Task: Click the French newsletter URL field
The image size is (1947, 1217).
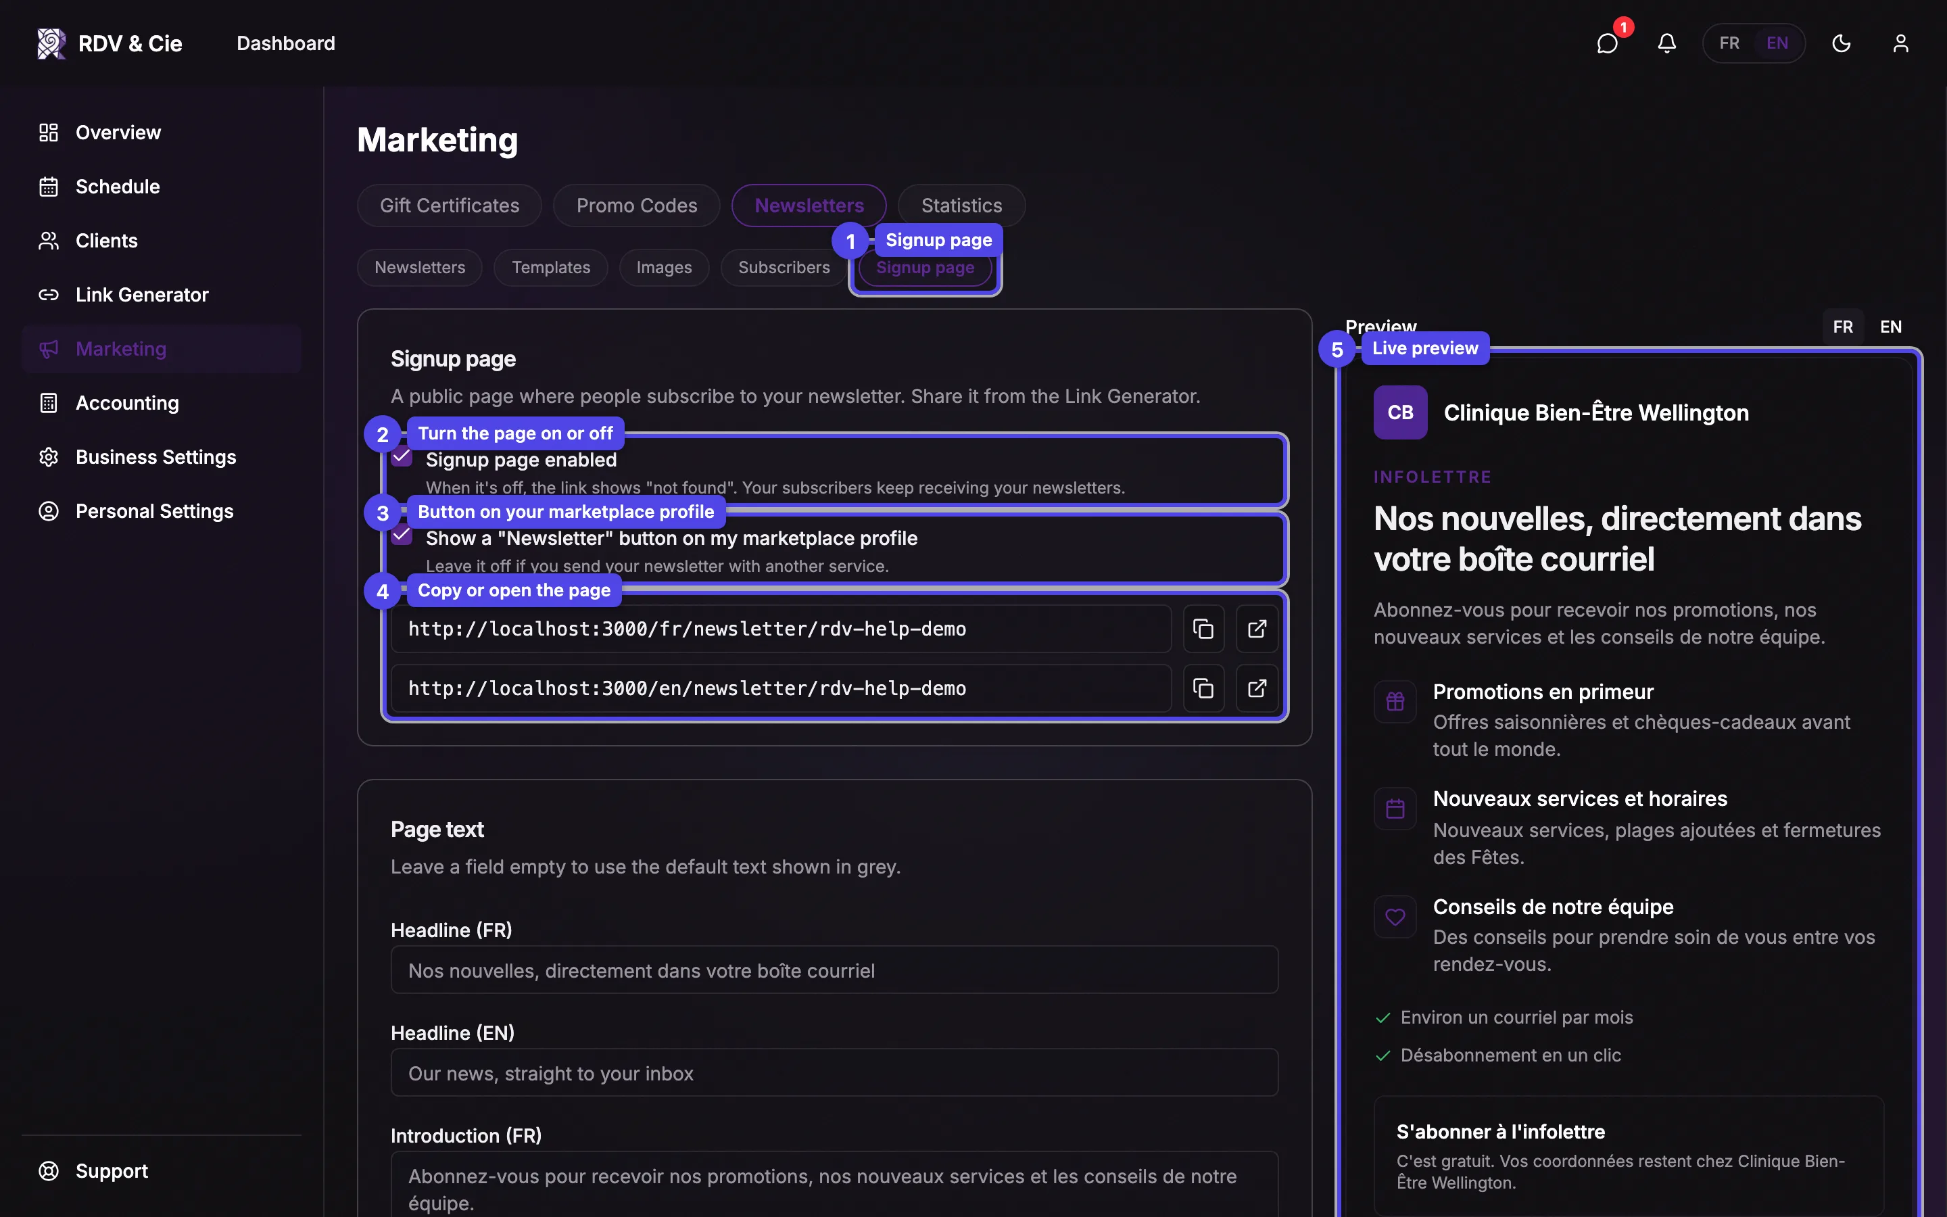Action: (780, 629)
